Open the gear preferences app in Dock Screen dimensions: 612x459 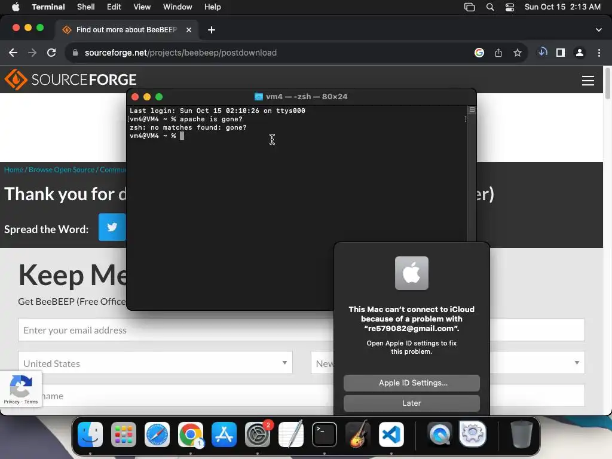pos(473,434)
